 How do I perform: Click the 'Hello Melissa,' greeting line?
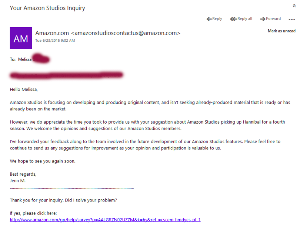tap(24, 89)
